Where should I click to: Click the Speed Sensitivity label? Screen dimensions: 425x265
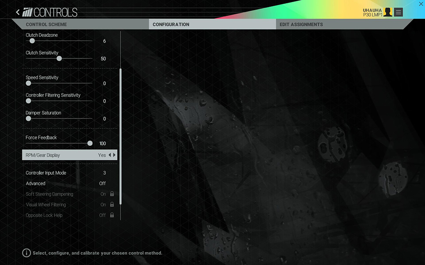point(42,77)
